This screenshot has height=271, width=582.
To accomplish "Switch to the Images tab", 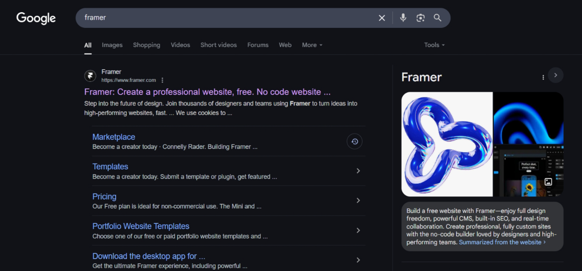I will pyautogui.click(x=112, y=45).
